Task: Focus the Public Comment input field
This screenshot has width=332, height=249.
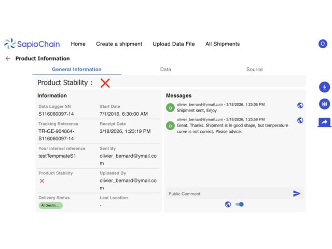Action: (x=228, y=193)
